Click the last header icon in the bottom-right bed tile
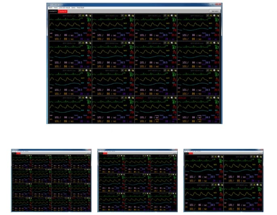This screenshot has width=277, height=215. pos(218,97)
